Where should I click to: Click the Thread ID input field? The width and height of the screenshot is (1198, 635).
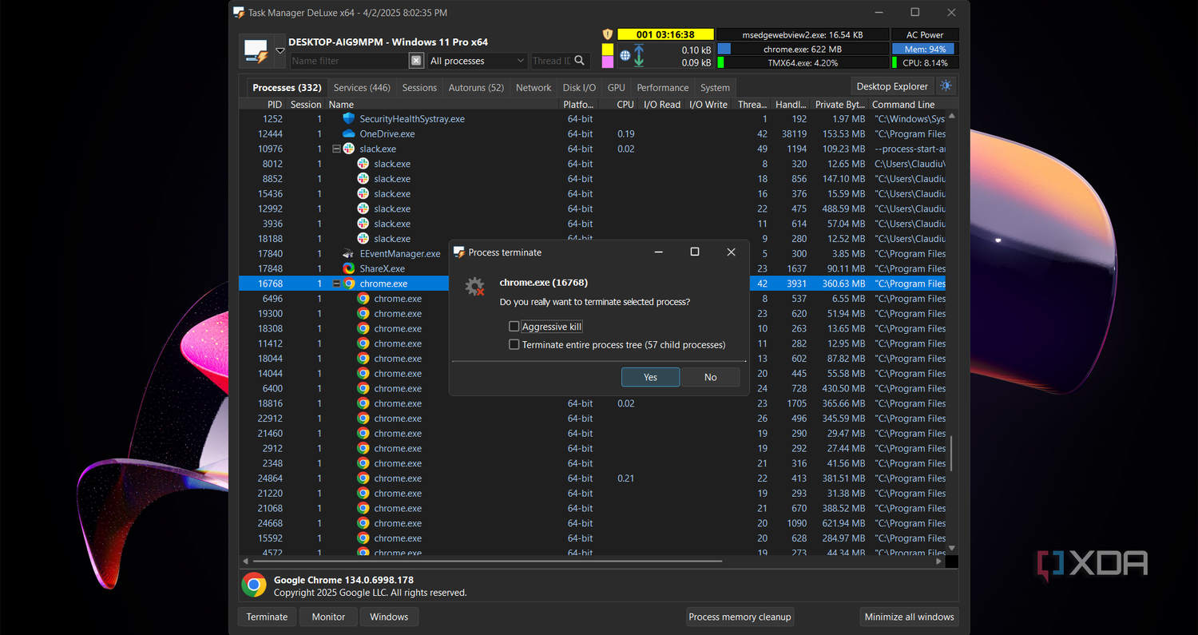[x=552, y=61]
